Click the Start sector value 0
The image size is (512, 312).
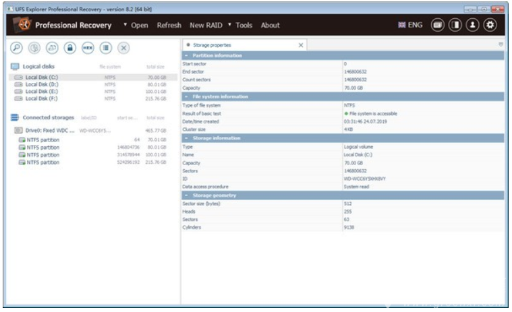click(345, 64)
